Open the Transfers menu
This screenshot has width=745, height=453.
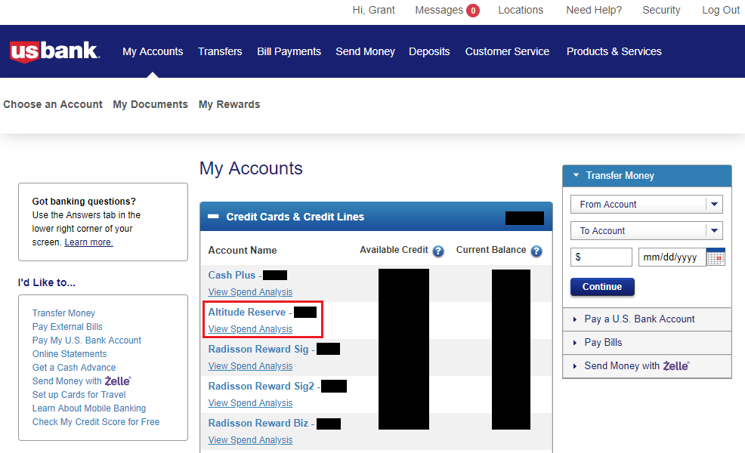220,51
